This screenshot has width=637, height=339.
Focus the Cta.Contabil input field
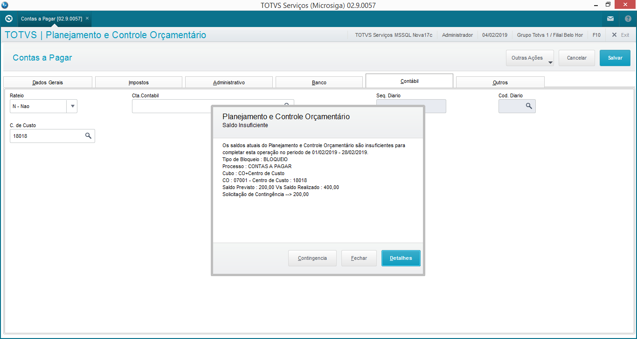pos(213,106)
